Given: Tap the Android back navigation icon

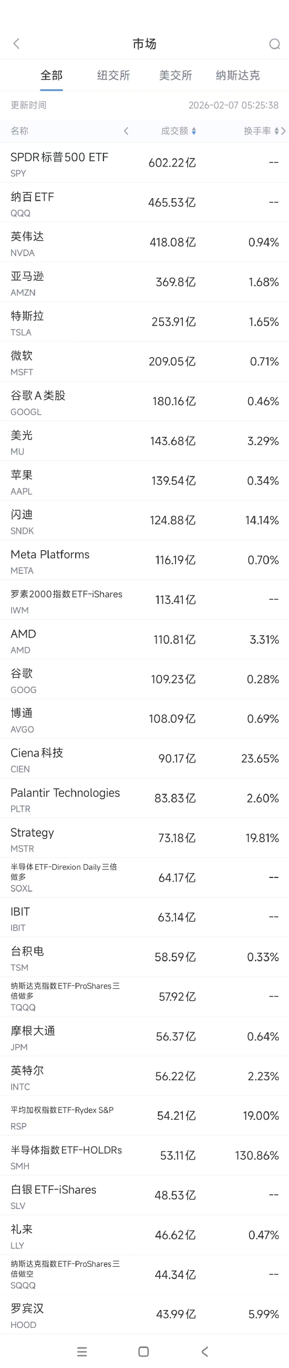Looking at the screenshot, I should tap(205, 1351).
